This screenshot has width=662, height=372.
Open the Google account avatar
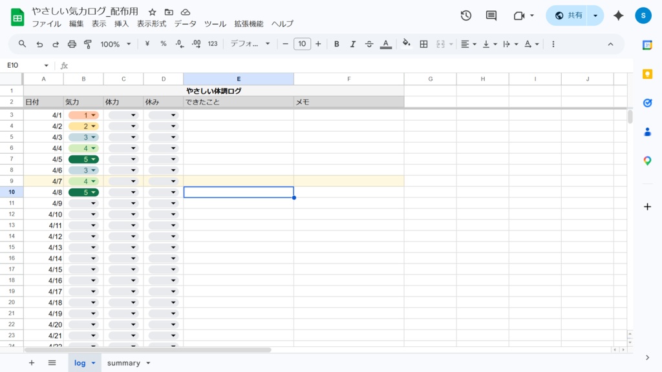coord(643,15)
